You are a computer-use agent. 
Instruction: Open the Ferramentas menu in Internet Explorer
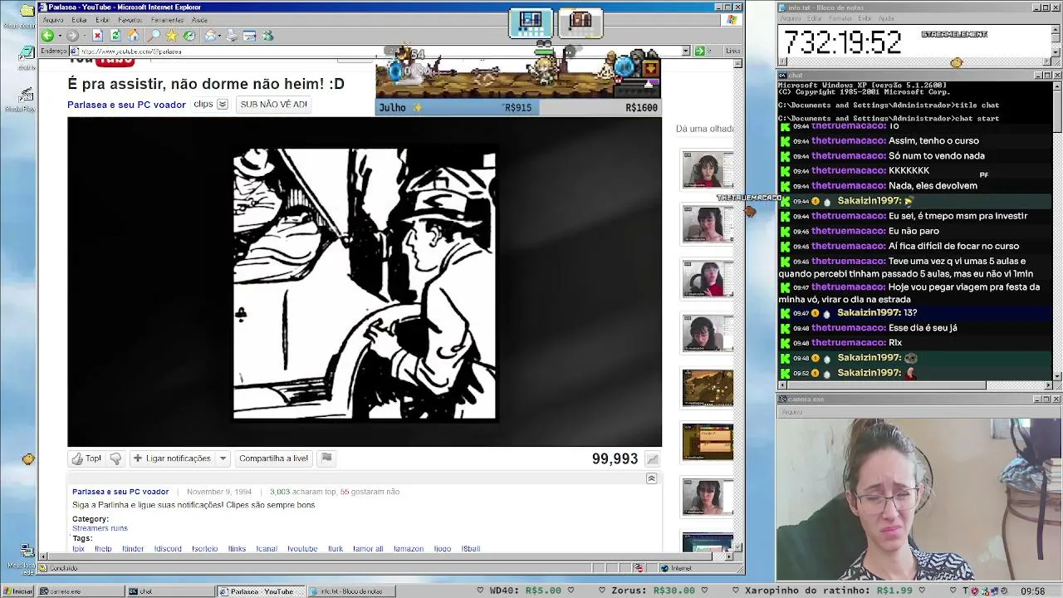[167, 20]
